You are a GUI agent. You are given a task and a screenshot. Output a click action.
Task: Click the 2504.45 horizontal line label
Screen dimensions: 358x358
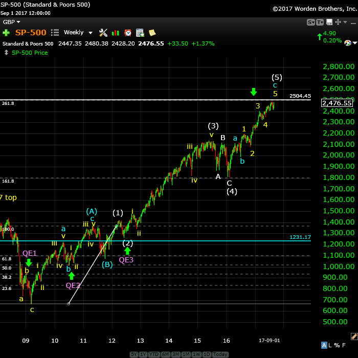click(300, 96)
